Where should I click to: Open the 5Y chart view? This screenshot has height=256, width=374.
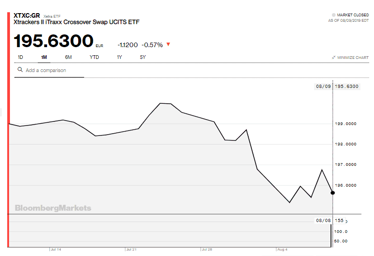tap(143, 57)
